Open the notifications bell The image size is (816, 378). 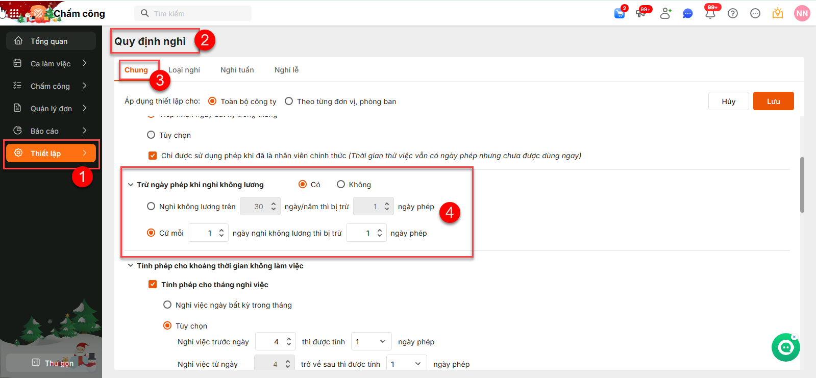click(710, 14)
